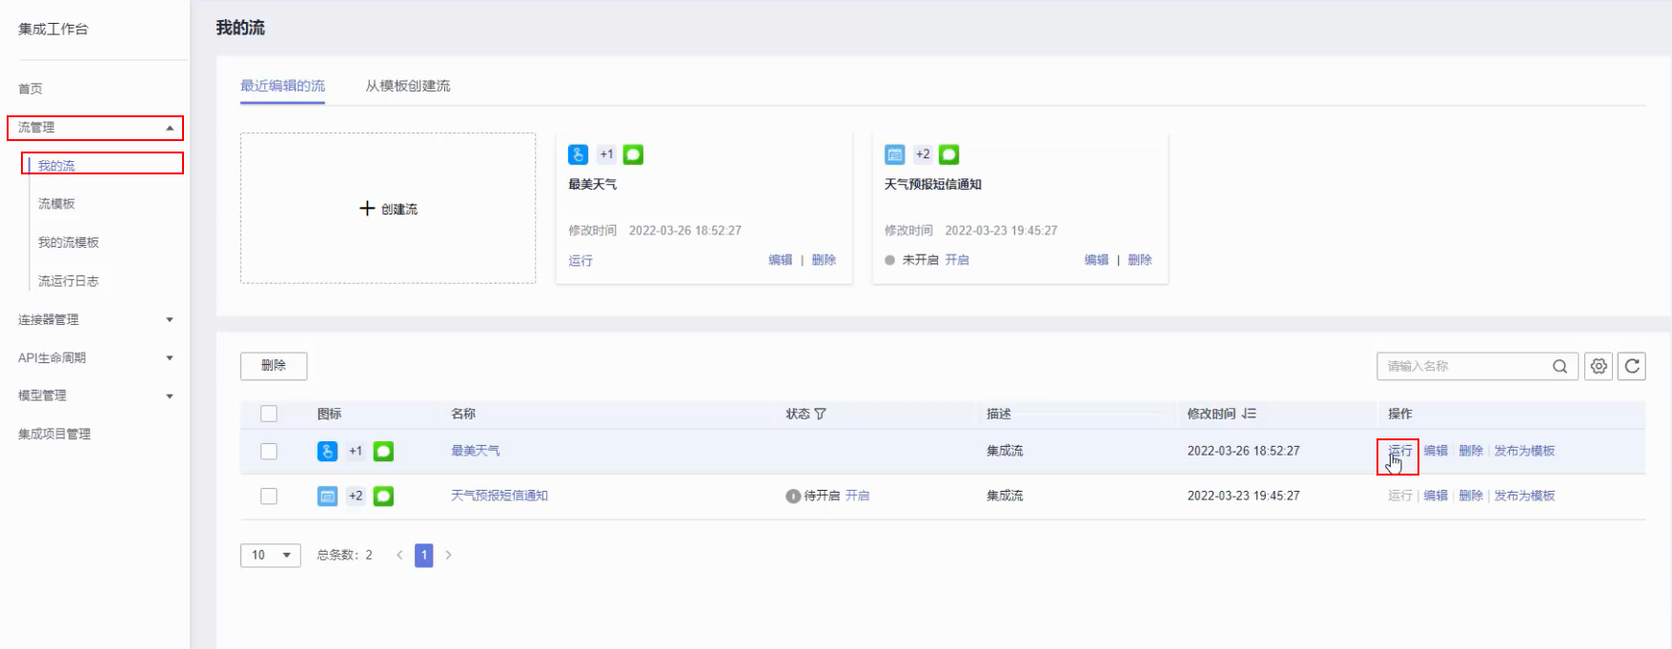This screenshot has width=1672, height=649.
Task: Open table column settings gear icon
Action: (x=1599, y=366)
